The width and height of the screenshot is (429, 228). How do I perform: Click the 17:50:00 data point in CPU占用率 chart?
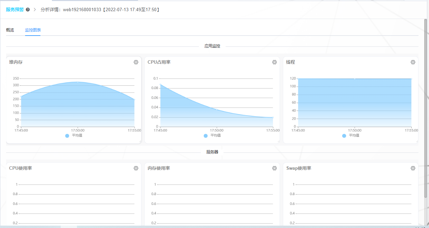(x=217, y=109)
